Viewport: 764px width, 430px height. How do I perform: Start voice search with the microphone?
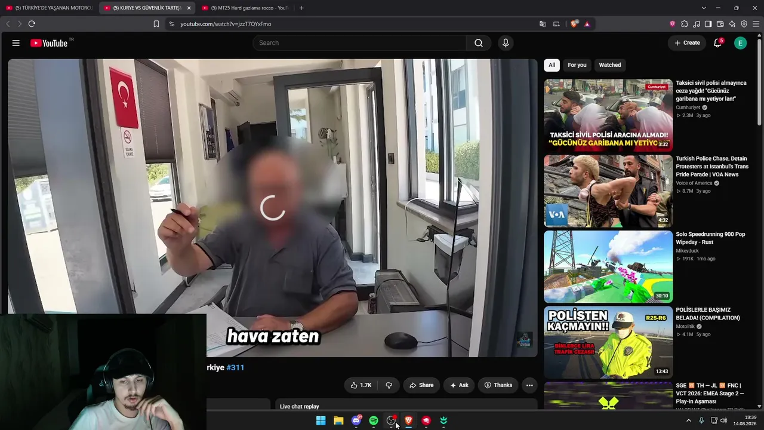[x=506, y=43]
